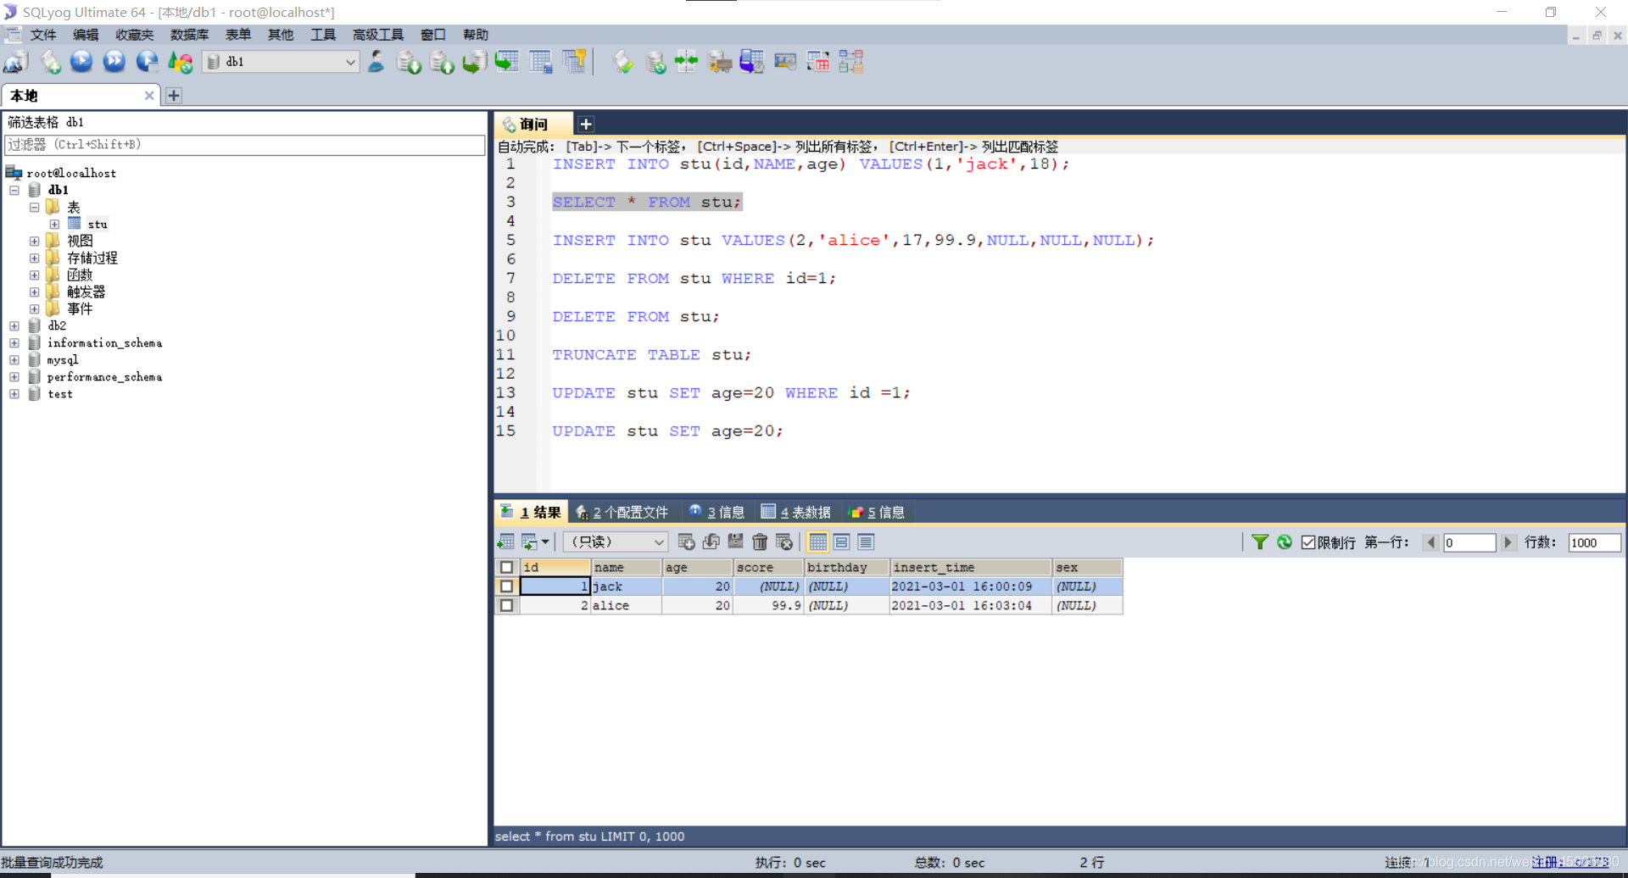Insert a new row in result grid
The image size is (1628, 878).
tap(687, 542)
